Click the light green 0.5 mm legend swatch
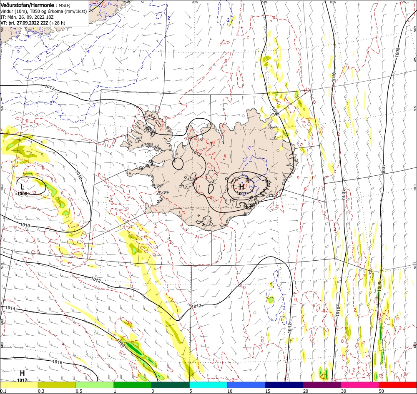417x394 pixels. pos(95,385)
